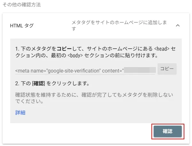Image resolution: width=192 pixels, height=146 pixels.
Task: Click the blurred content value of the tag
Action: pos(140,70)
